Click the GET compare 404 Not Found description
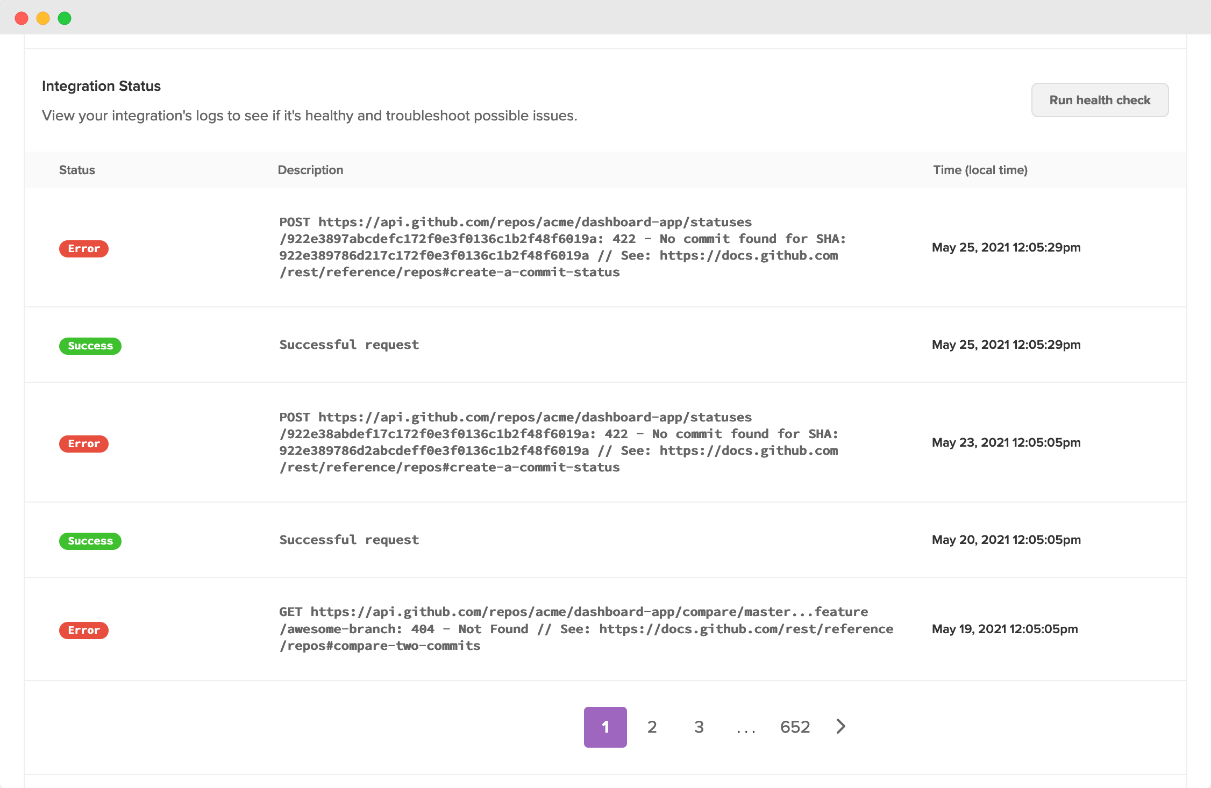The height and width of the screenshot is (788, 1211). click(586, 628)
